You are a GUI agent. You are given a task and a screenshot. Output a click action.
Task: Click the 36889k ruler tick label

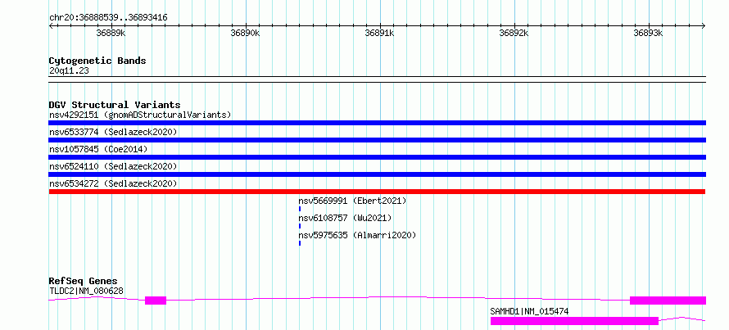pyautogui.click(x=111, y=33)
